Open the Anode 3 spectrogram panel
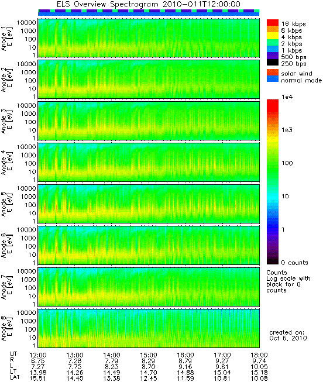The height and width of the screenshot is (382, 323). tap(149, 121)
